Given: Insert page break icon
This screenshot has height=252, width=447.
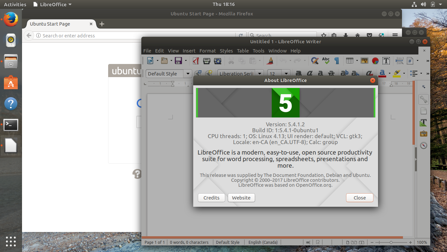Looking at the screenshot, I should 399,61.
